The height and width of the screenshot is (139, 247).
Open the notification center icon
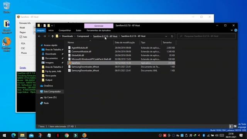click(241, 136)
